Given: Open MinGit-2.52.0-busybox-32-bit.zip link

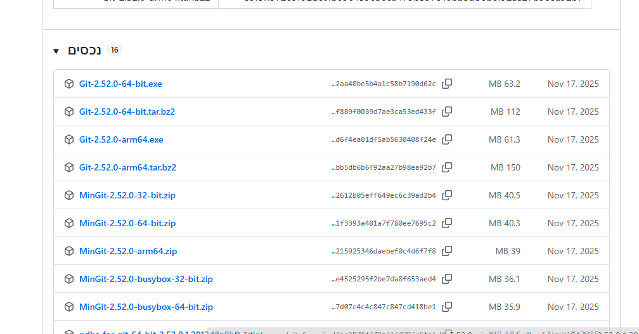Looking at the screenshot, I should pyautogui.click(x=146, y=279).
